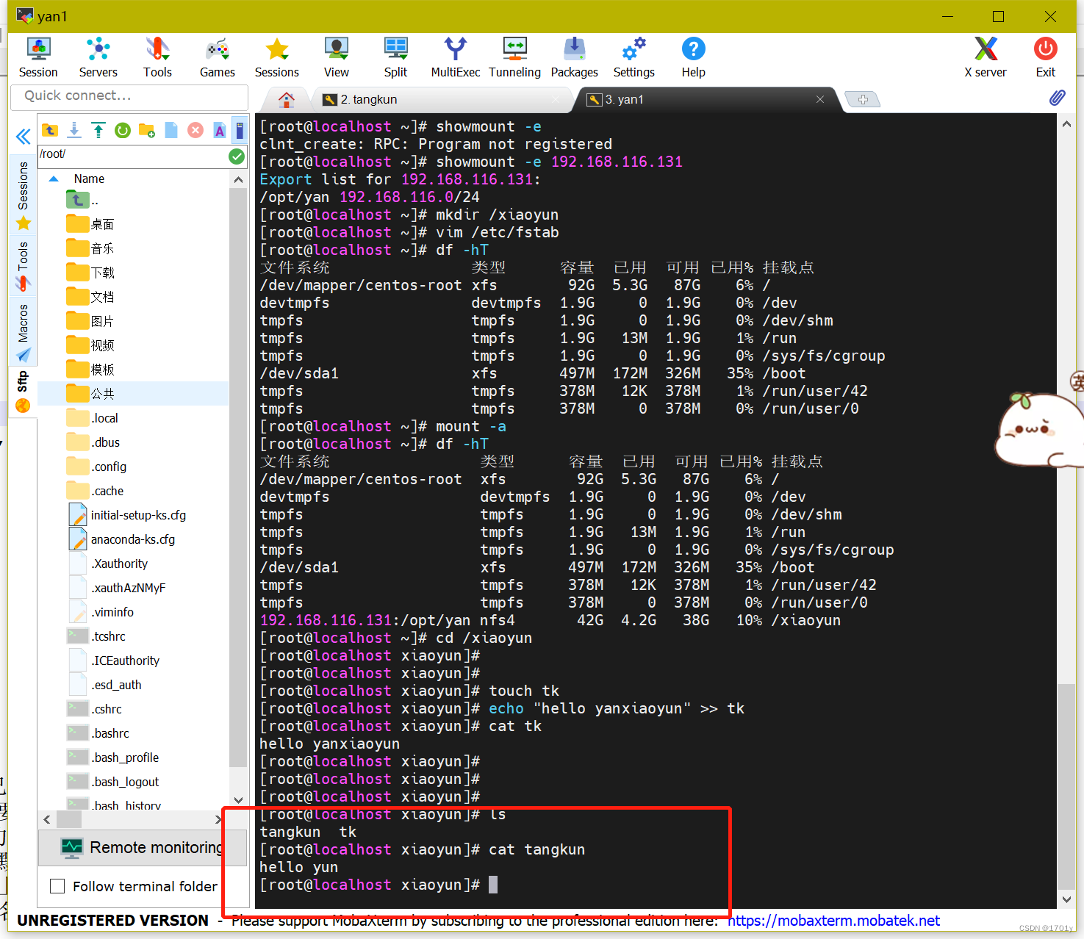
Task: Click the Servers toolbar icon
Action: tap(98, 57)
